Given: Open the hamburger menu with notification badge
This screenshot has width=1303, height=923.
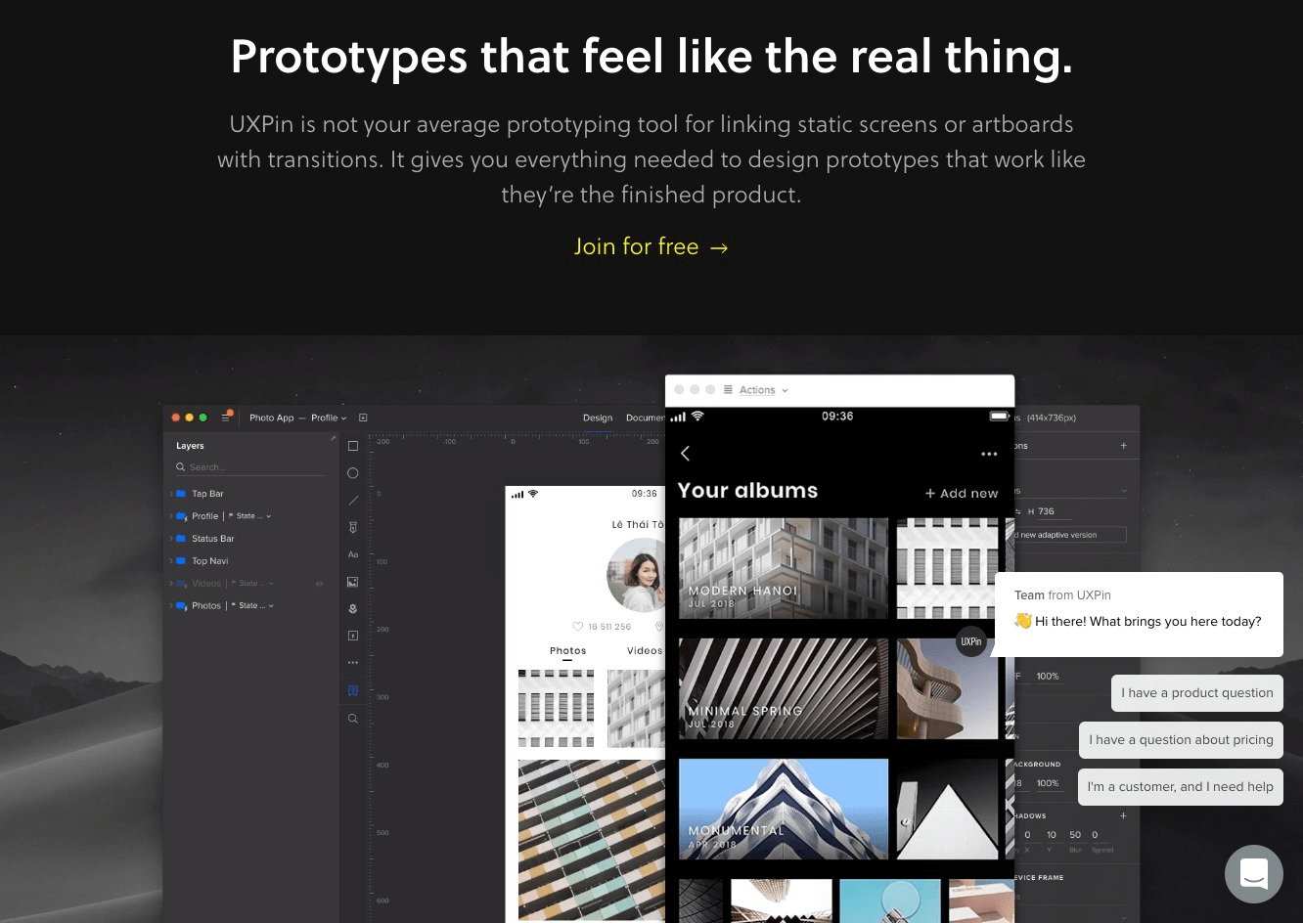Looking at the screenshot, I should (x=226, y=417).
